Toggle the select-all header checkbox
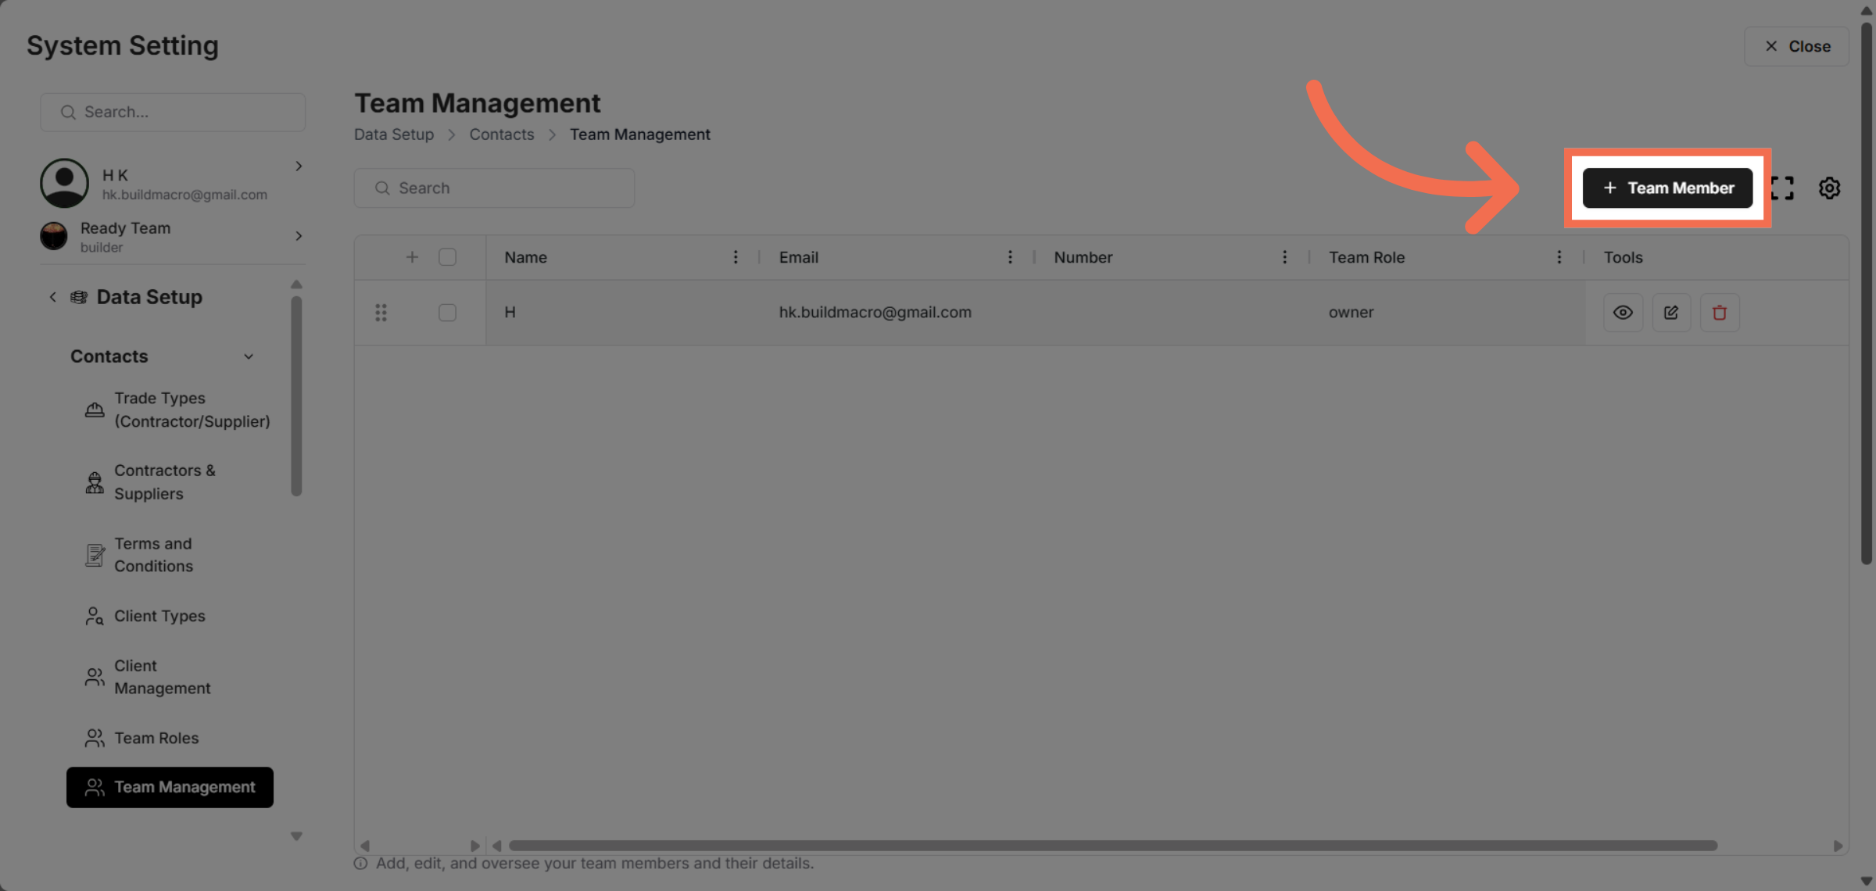The height and width of the screenshot is (891, 1876). point(447,257)
